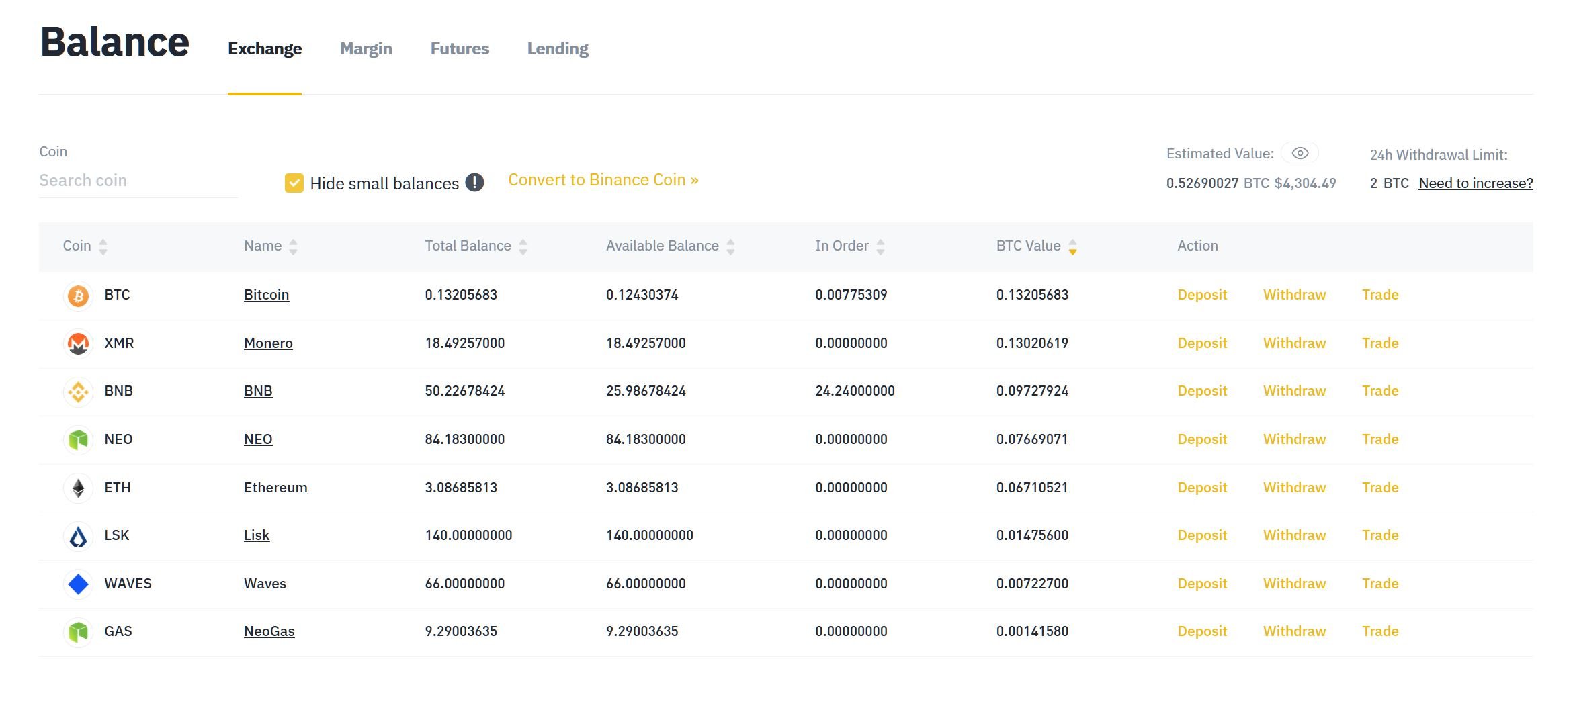Focus the Search coin input field
Image resolution: width=1573 pixels, height=726 pixels.
pyautogui.click(x=138, y=181)
